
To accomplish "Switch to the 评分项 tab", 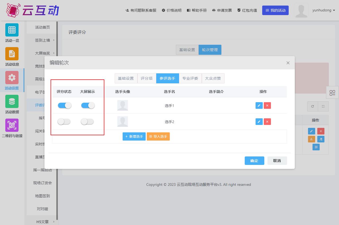I will click(x=146, y=78).
